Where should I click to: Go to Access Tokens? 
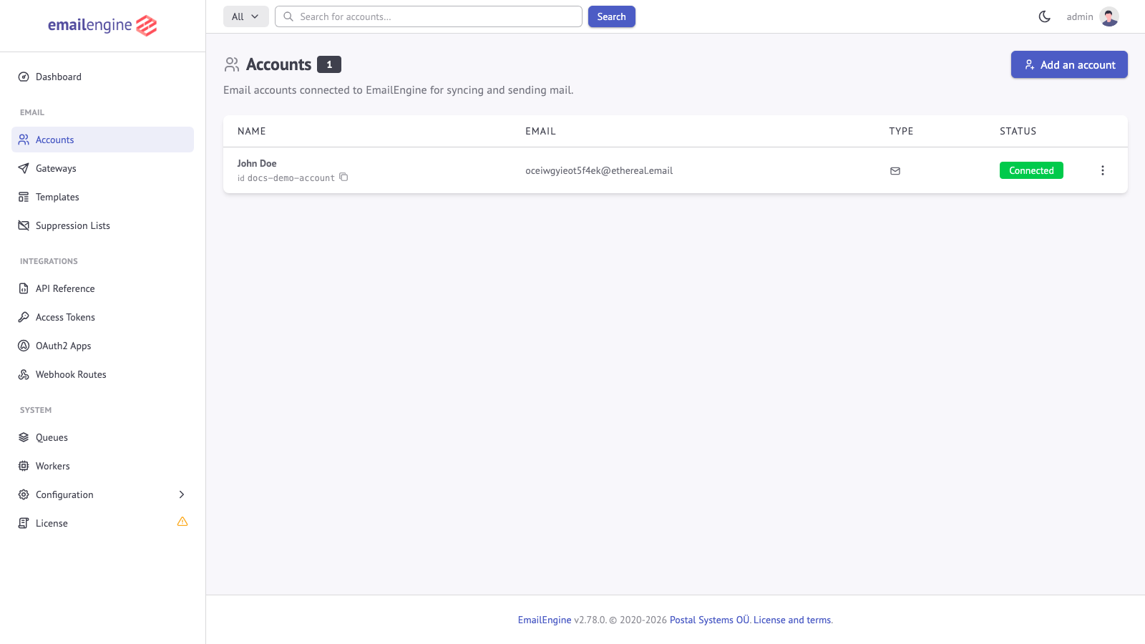pos(102,317)
